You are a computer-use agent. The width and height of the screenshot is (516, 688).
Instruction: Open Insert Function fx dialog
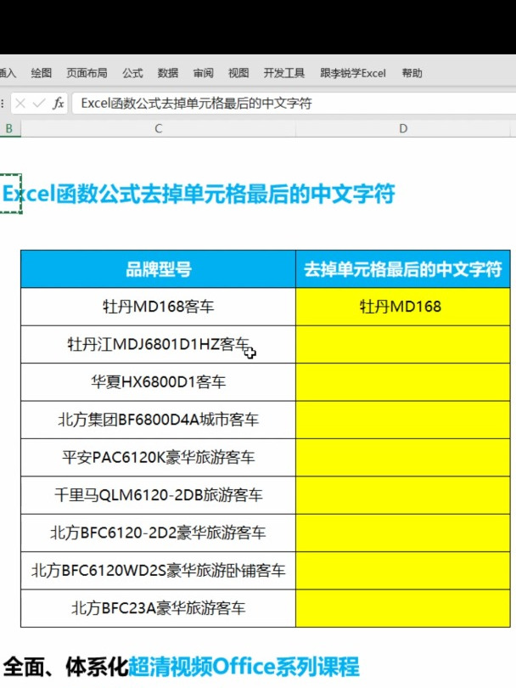[58, 104]
